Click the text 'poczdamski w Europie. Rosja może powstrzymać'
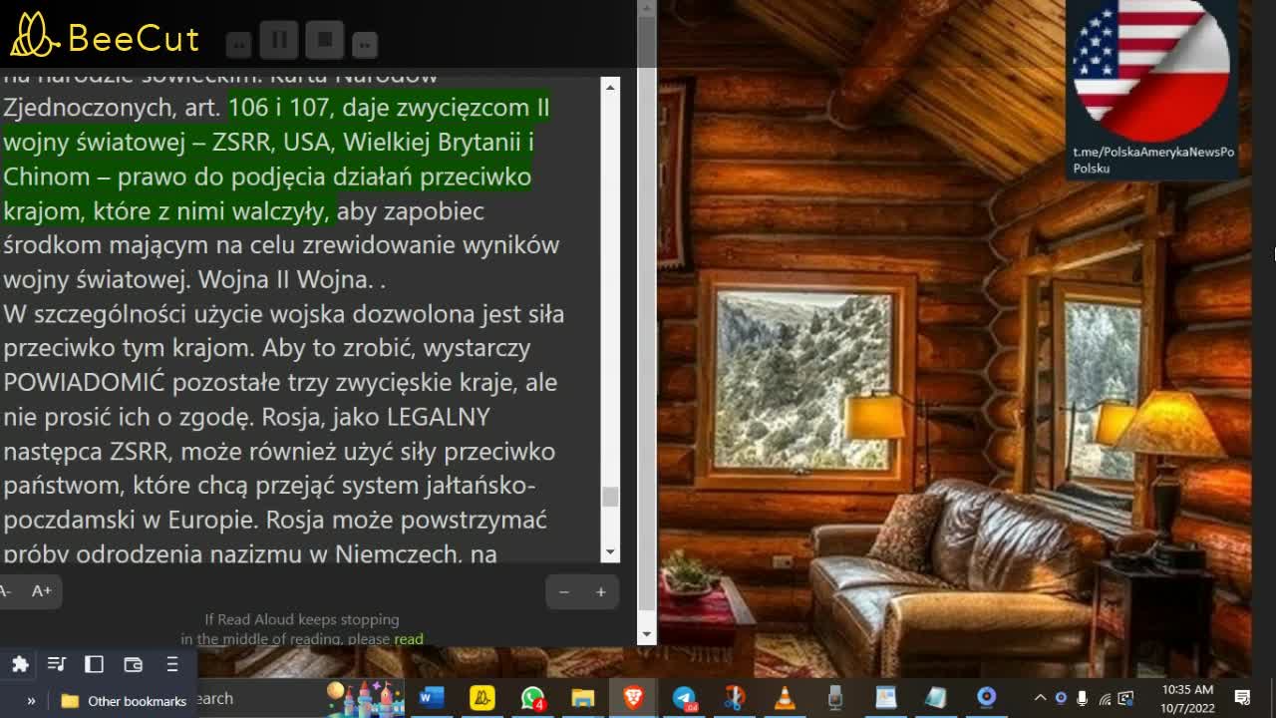The width and height of the screenshot is (1276, 718). click(x=275, y=520)
